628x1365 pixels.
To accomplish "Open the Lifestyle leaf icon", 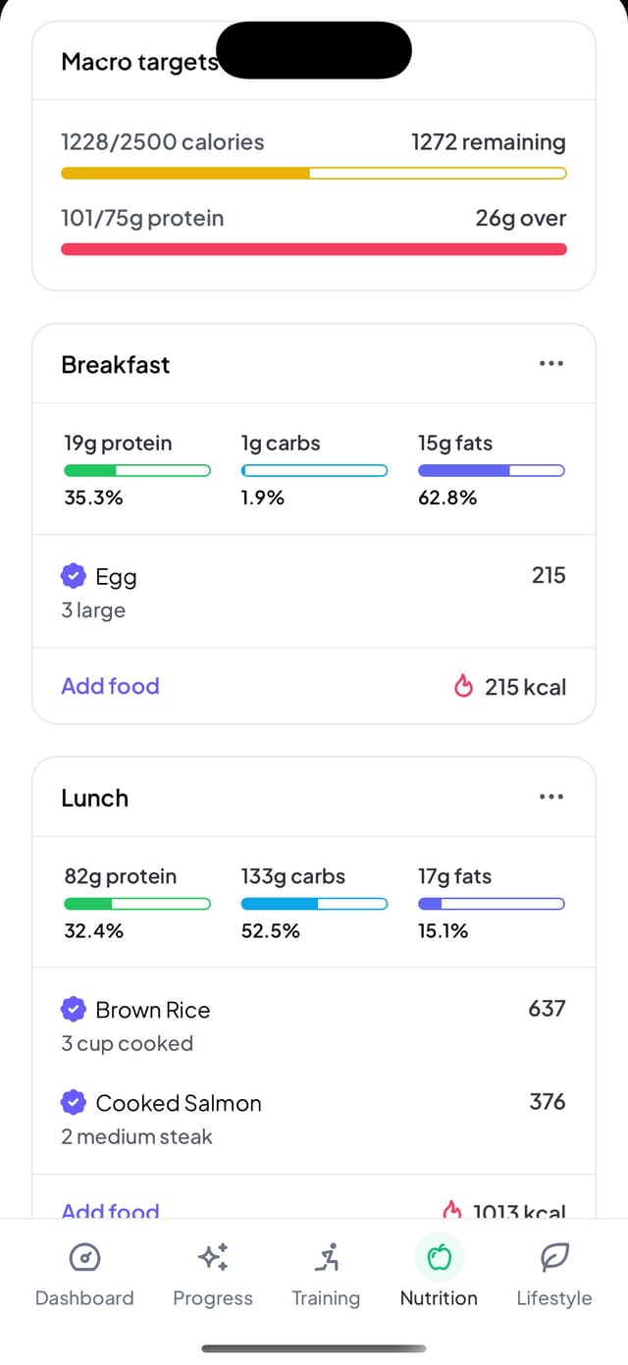I will (x=554, y=1257).
